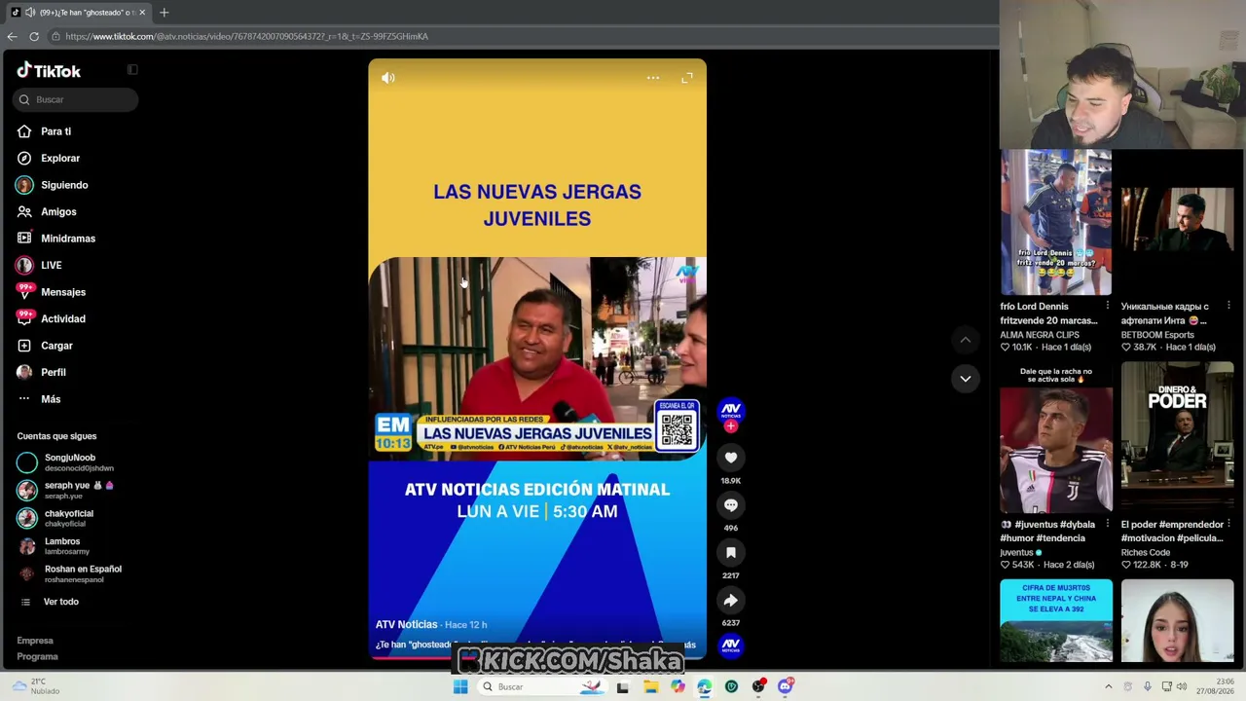Image resolution: width=1246 pixels, height=701 pixels.
Task: Open the taskbar volume control
Action: [x=1182, y=686]
